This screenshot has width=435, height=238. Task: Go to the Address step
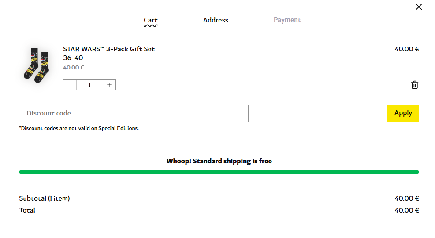(216, 20)
